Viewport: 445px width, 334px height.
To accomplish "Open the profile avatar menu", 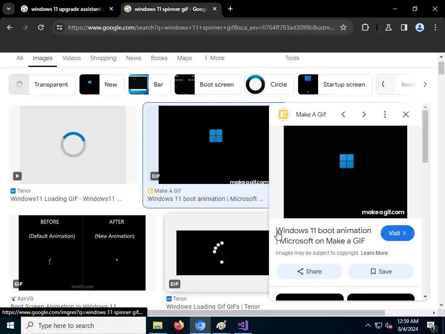I will click(420, 27).
